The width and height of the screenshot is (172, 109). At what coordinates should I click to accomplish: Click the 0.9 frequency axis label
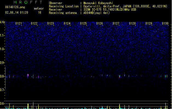pyautogui.click(x=2, y=63)
